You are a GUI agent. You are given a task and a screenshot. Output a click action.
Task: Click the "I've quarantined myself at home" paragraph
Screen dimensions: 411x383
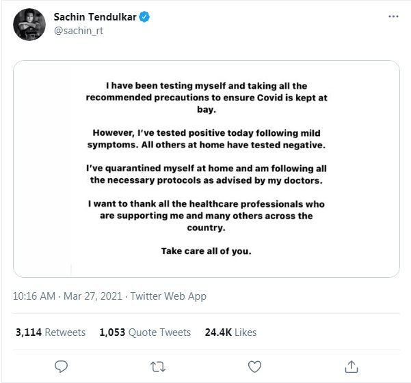[207, 173]
